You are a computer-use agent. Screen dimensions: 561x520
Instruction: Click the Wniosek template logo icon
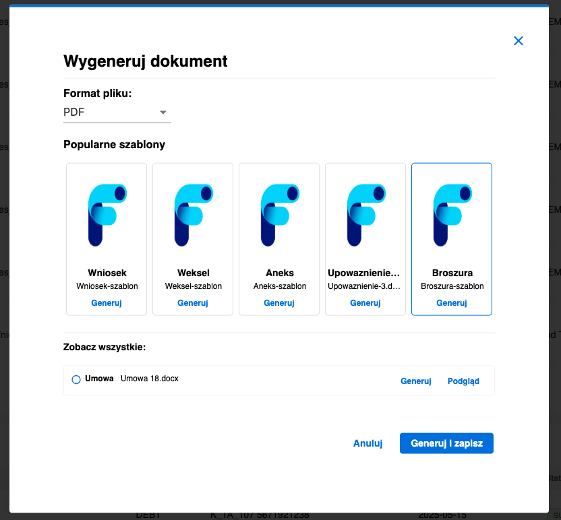(x=106, y=214)
